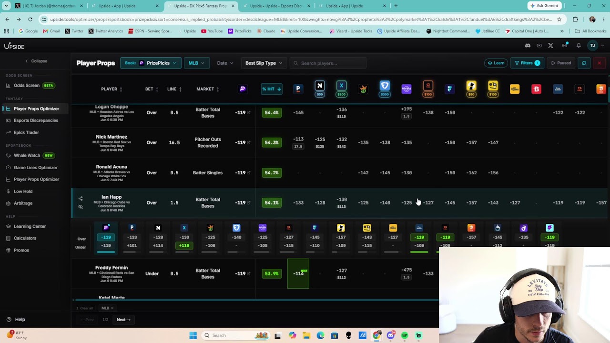Open the X social icon in header
This screenshot has width=610, height=343.
pyautogui.click(x=550, y=46)
